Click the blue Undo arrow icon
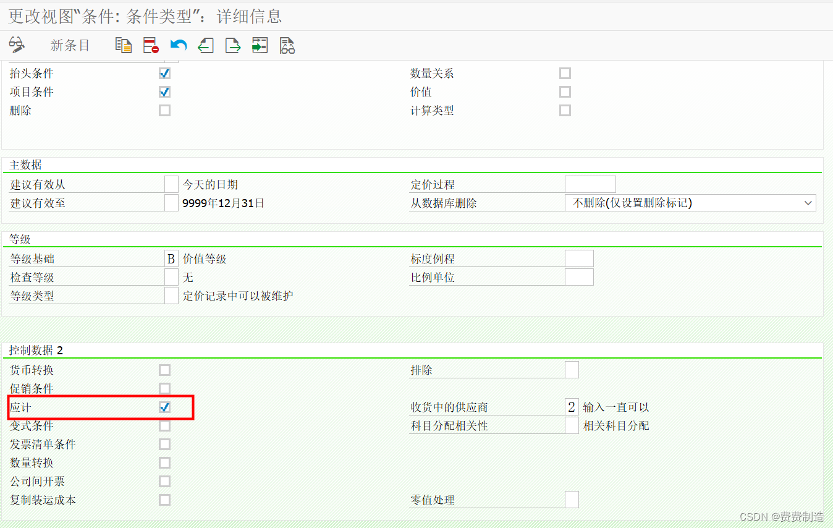This screenshot has height=528, width=833. tap(179, 45)
